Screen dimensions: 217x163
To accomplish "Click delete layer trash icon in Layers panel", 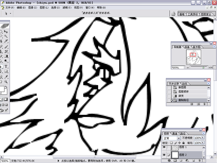I will [200, 160].
